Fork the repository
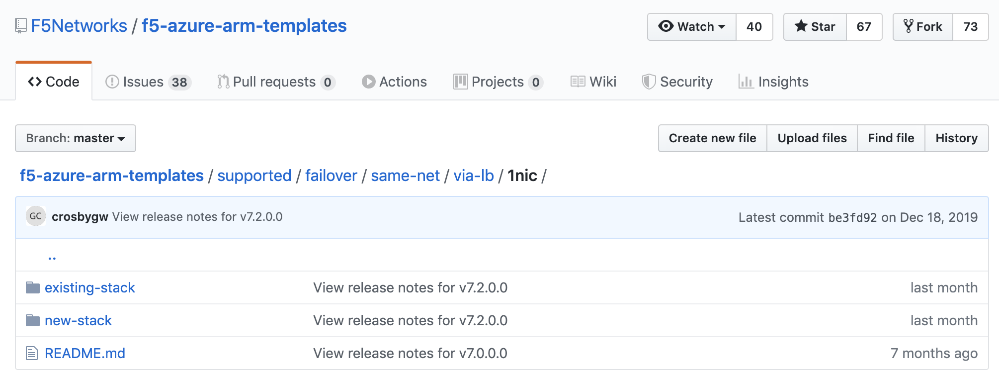The width and height of the screenshot is (999, 374). 923,27
